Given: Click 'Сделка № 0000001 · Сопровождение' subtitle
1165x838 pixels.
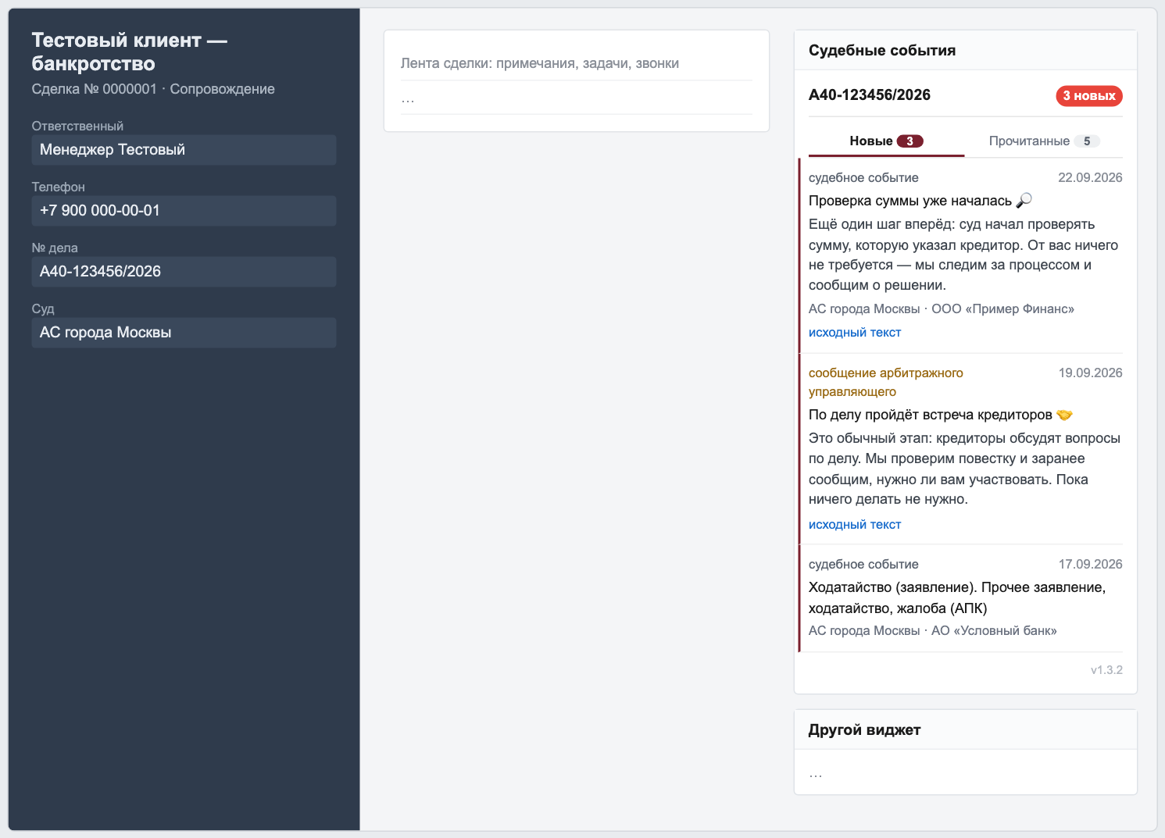Looking at the screenshot, I should [153, 89].
